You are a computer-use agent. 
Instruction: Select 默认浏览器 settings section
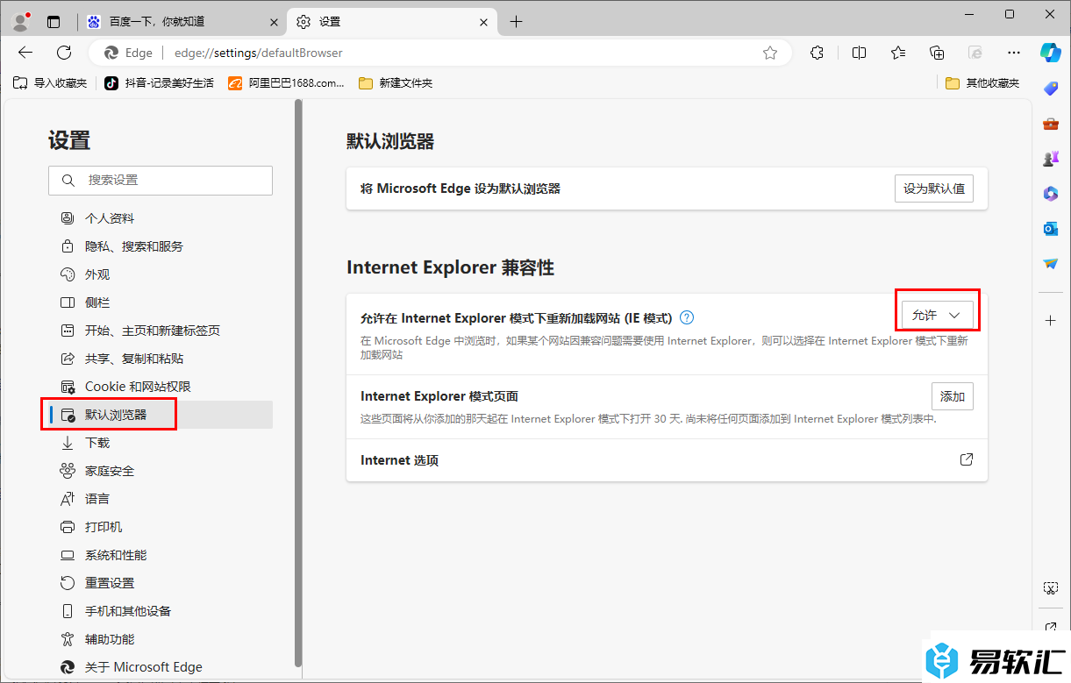coord(161,415)
